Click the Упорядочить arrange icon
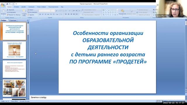Image resolution: width=187 pixels, height=105 pixels. [x=122, y=11]
